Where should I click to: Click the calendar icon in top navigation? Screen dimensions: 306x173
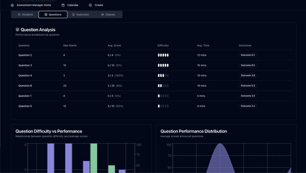[63, 5]
